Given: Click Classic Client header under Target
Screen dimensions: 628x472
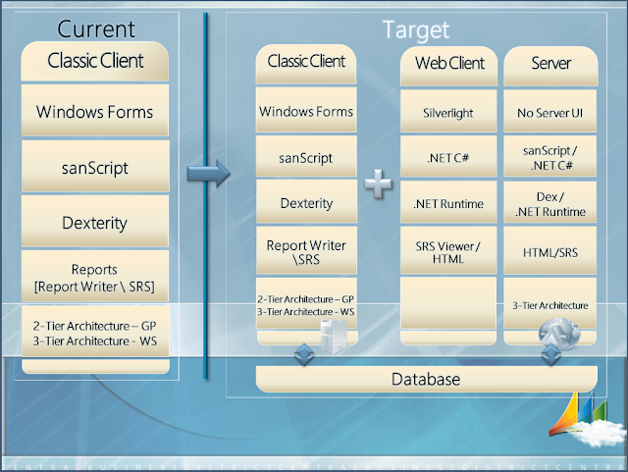Looking at the screenshot, I should pyautogui.click(x=306, y=64).
